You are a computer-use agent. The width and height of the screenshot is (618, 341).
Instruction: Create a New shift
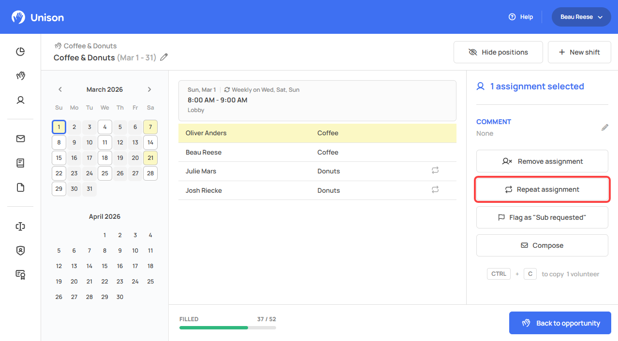click(579, 52)
